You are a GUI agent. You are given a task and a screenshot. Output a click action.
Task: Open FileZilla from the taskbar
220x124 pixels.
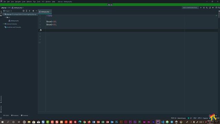click(75, 122)
